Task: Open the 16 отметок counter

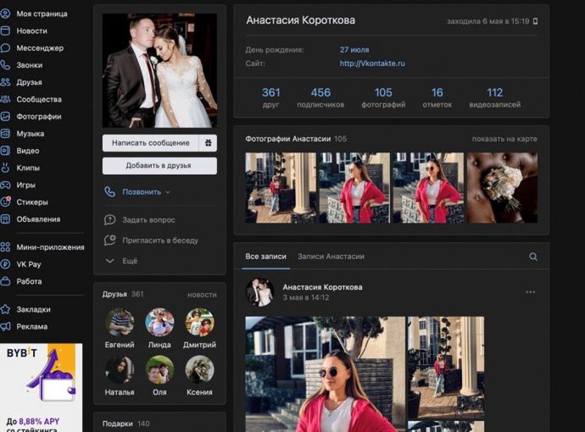Action: 437,97
